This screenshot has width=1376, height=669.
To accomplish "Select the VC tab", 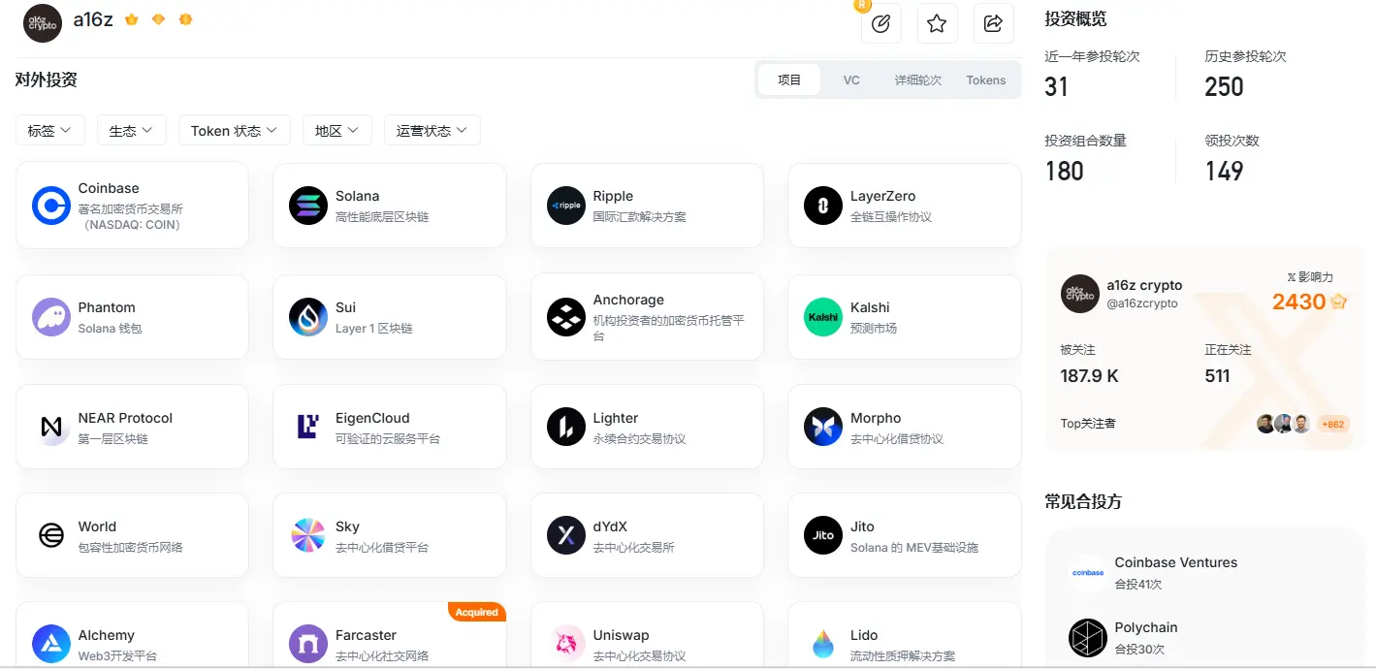I will [851, 80].
